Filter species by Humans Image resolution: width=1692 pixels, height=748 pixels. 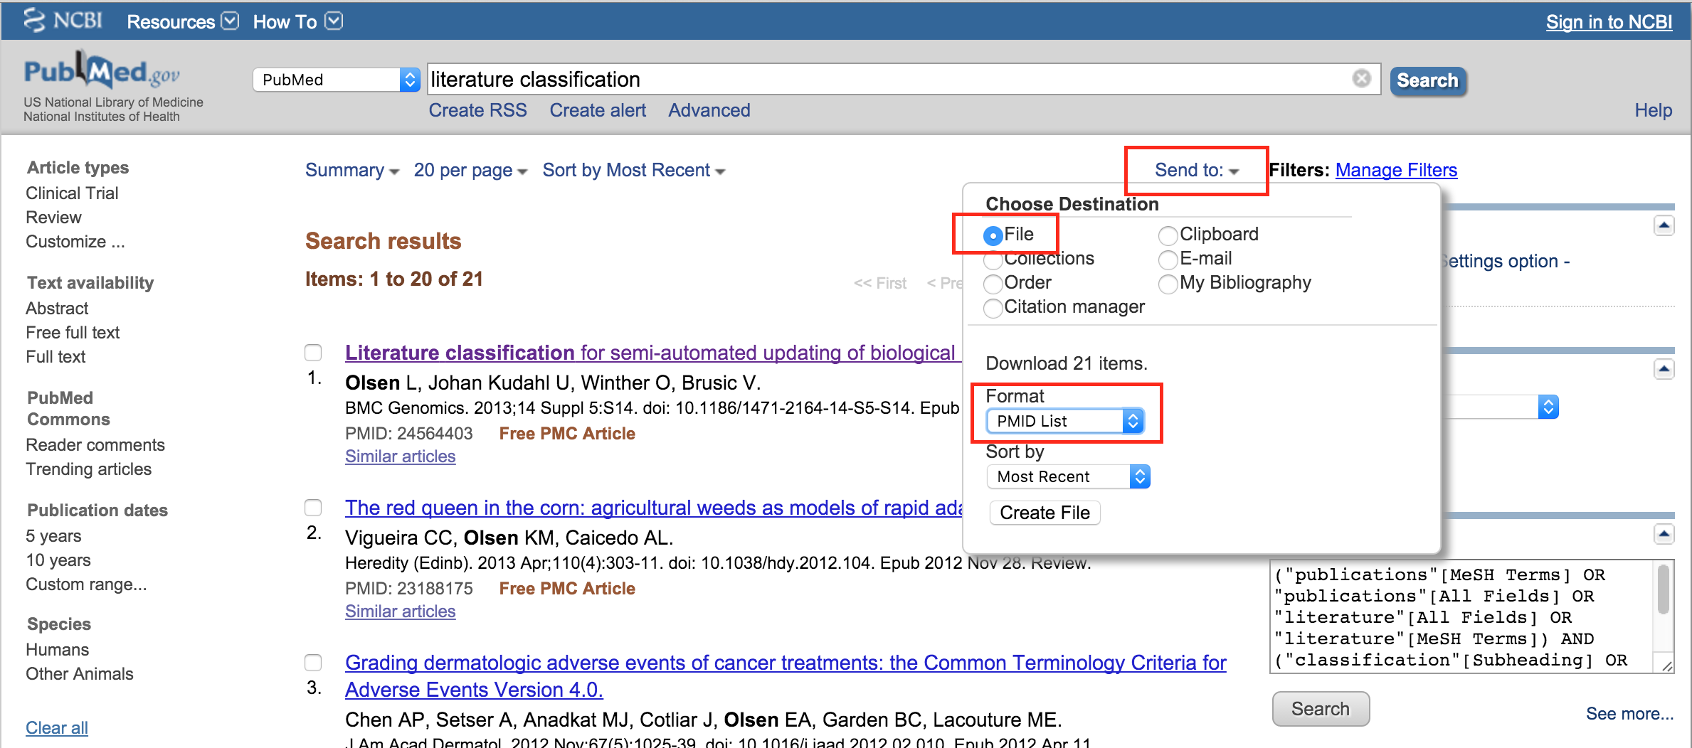coord(57,650)
